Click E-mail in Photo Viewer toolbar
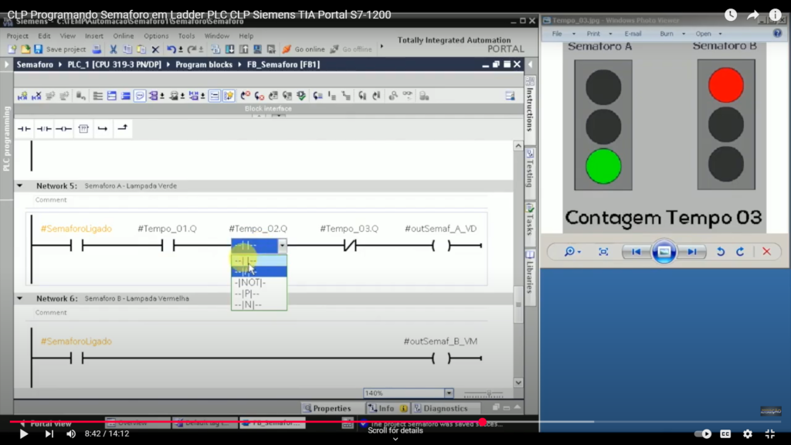791x445 pixels. pos(633,34)
